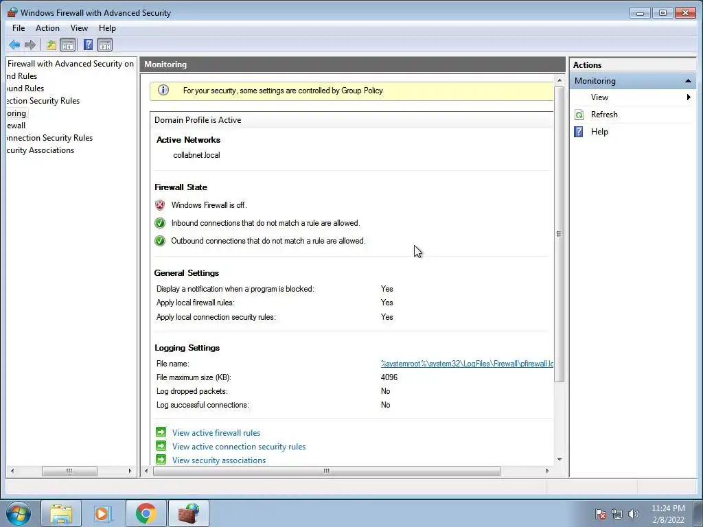Click the Back arrow toolbar icon

coord(14,45)
